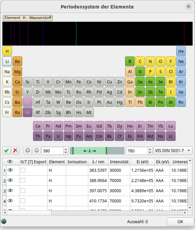The width and height of the screenshot is (195, 230).
Task: Select the U uranium element button
Action: click(58, 136)
